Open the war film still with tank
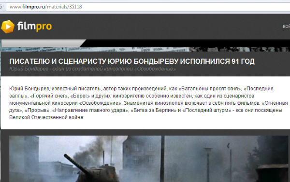 pos(149,159)
